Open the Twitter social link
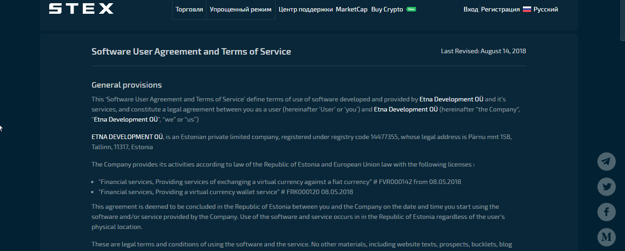The width and height of the screenshot is (625, 251). pyautogui.click(x=606, y=187)
